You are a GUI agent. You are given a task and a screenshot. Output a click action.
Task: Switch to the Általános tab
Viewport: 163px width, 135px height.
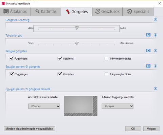click(x=15, y=12)
